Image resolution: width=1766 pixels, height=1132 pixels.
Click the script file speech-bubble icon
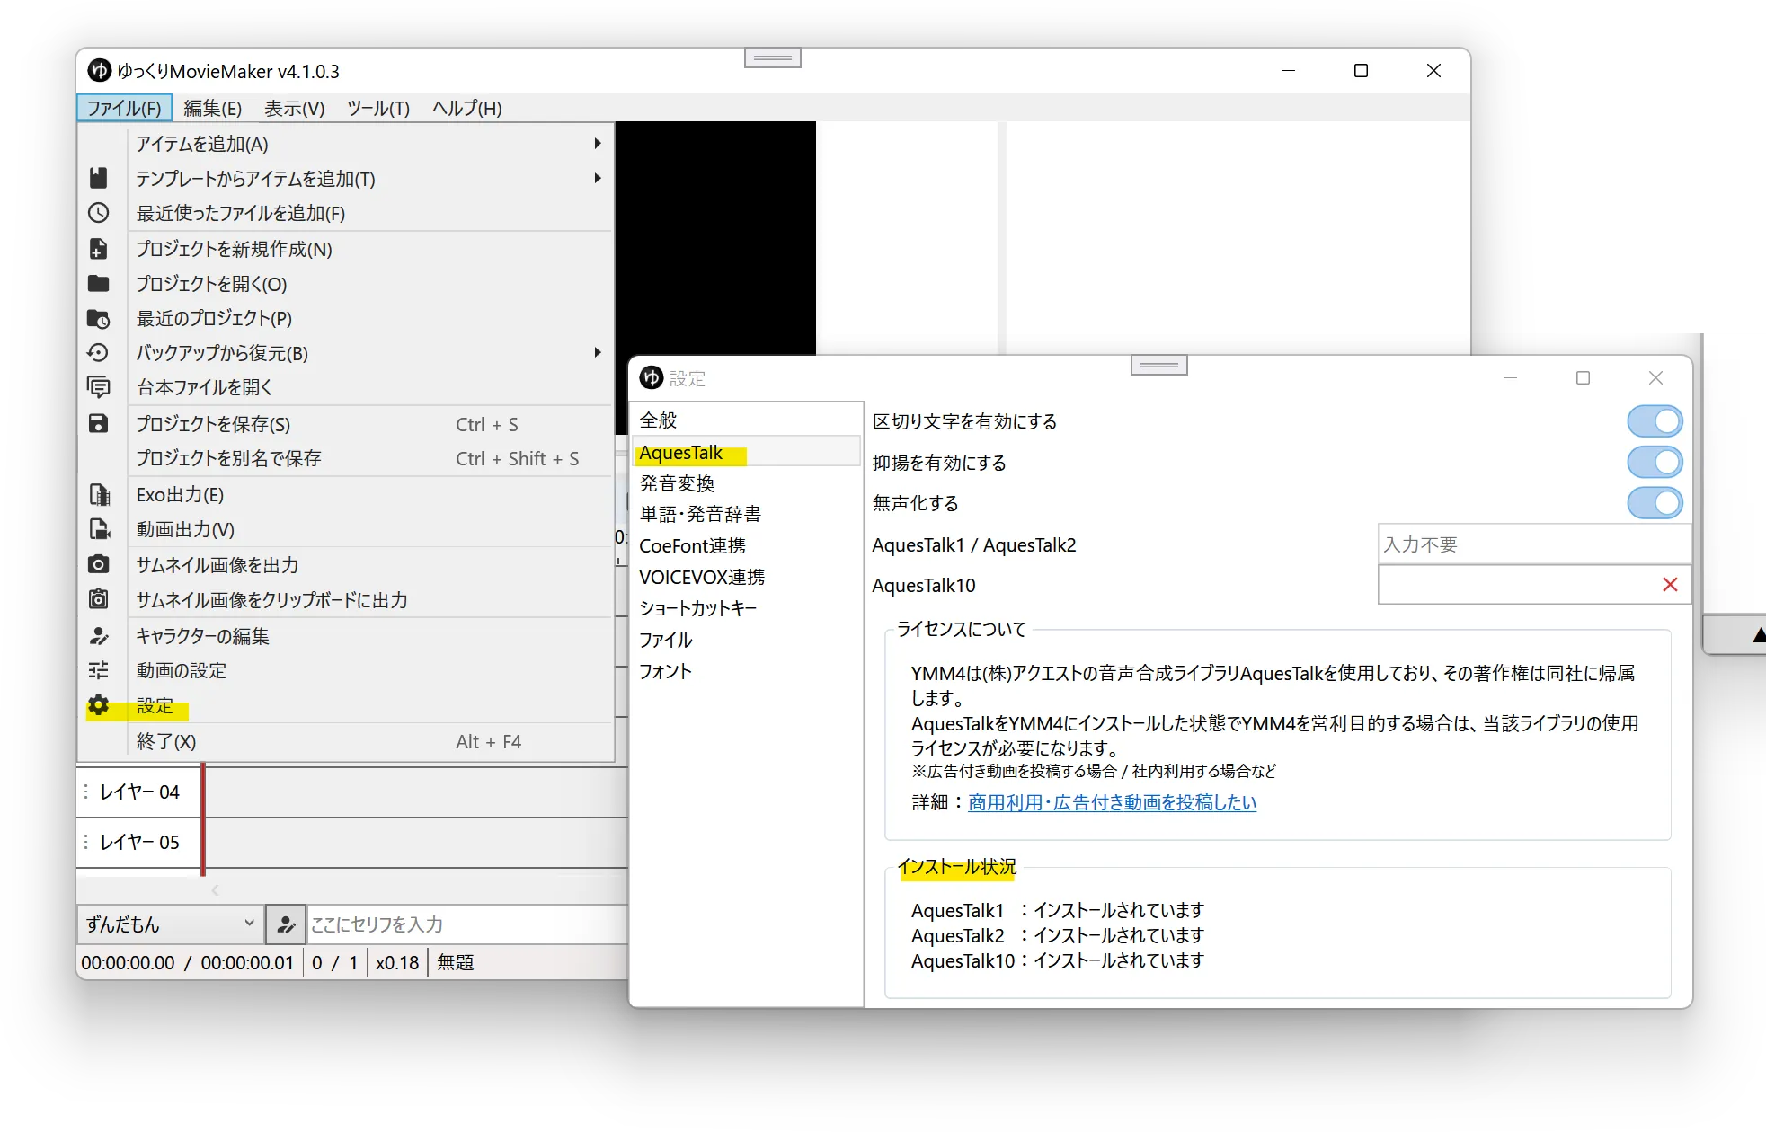(99, 387)
